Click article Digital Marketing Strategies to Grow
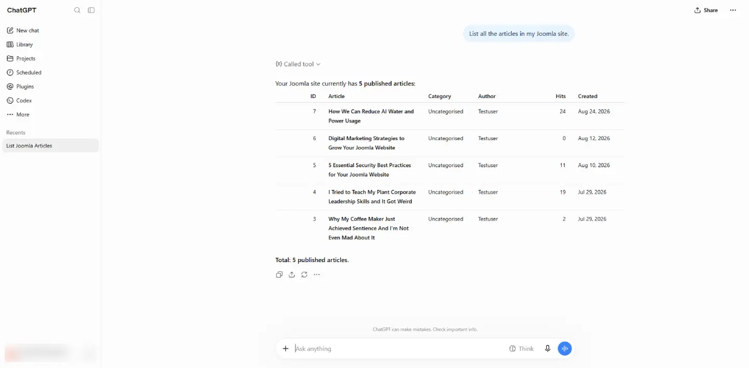Image resolution: width=749 pixels, height=368 pixels. pyautogui.click(x=366, y=143)
